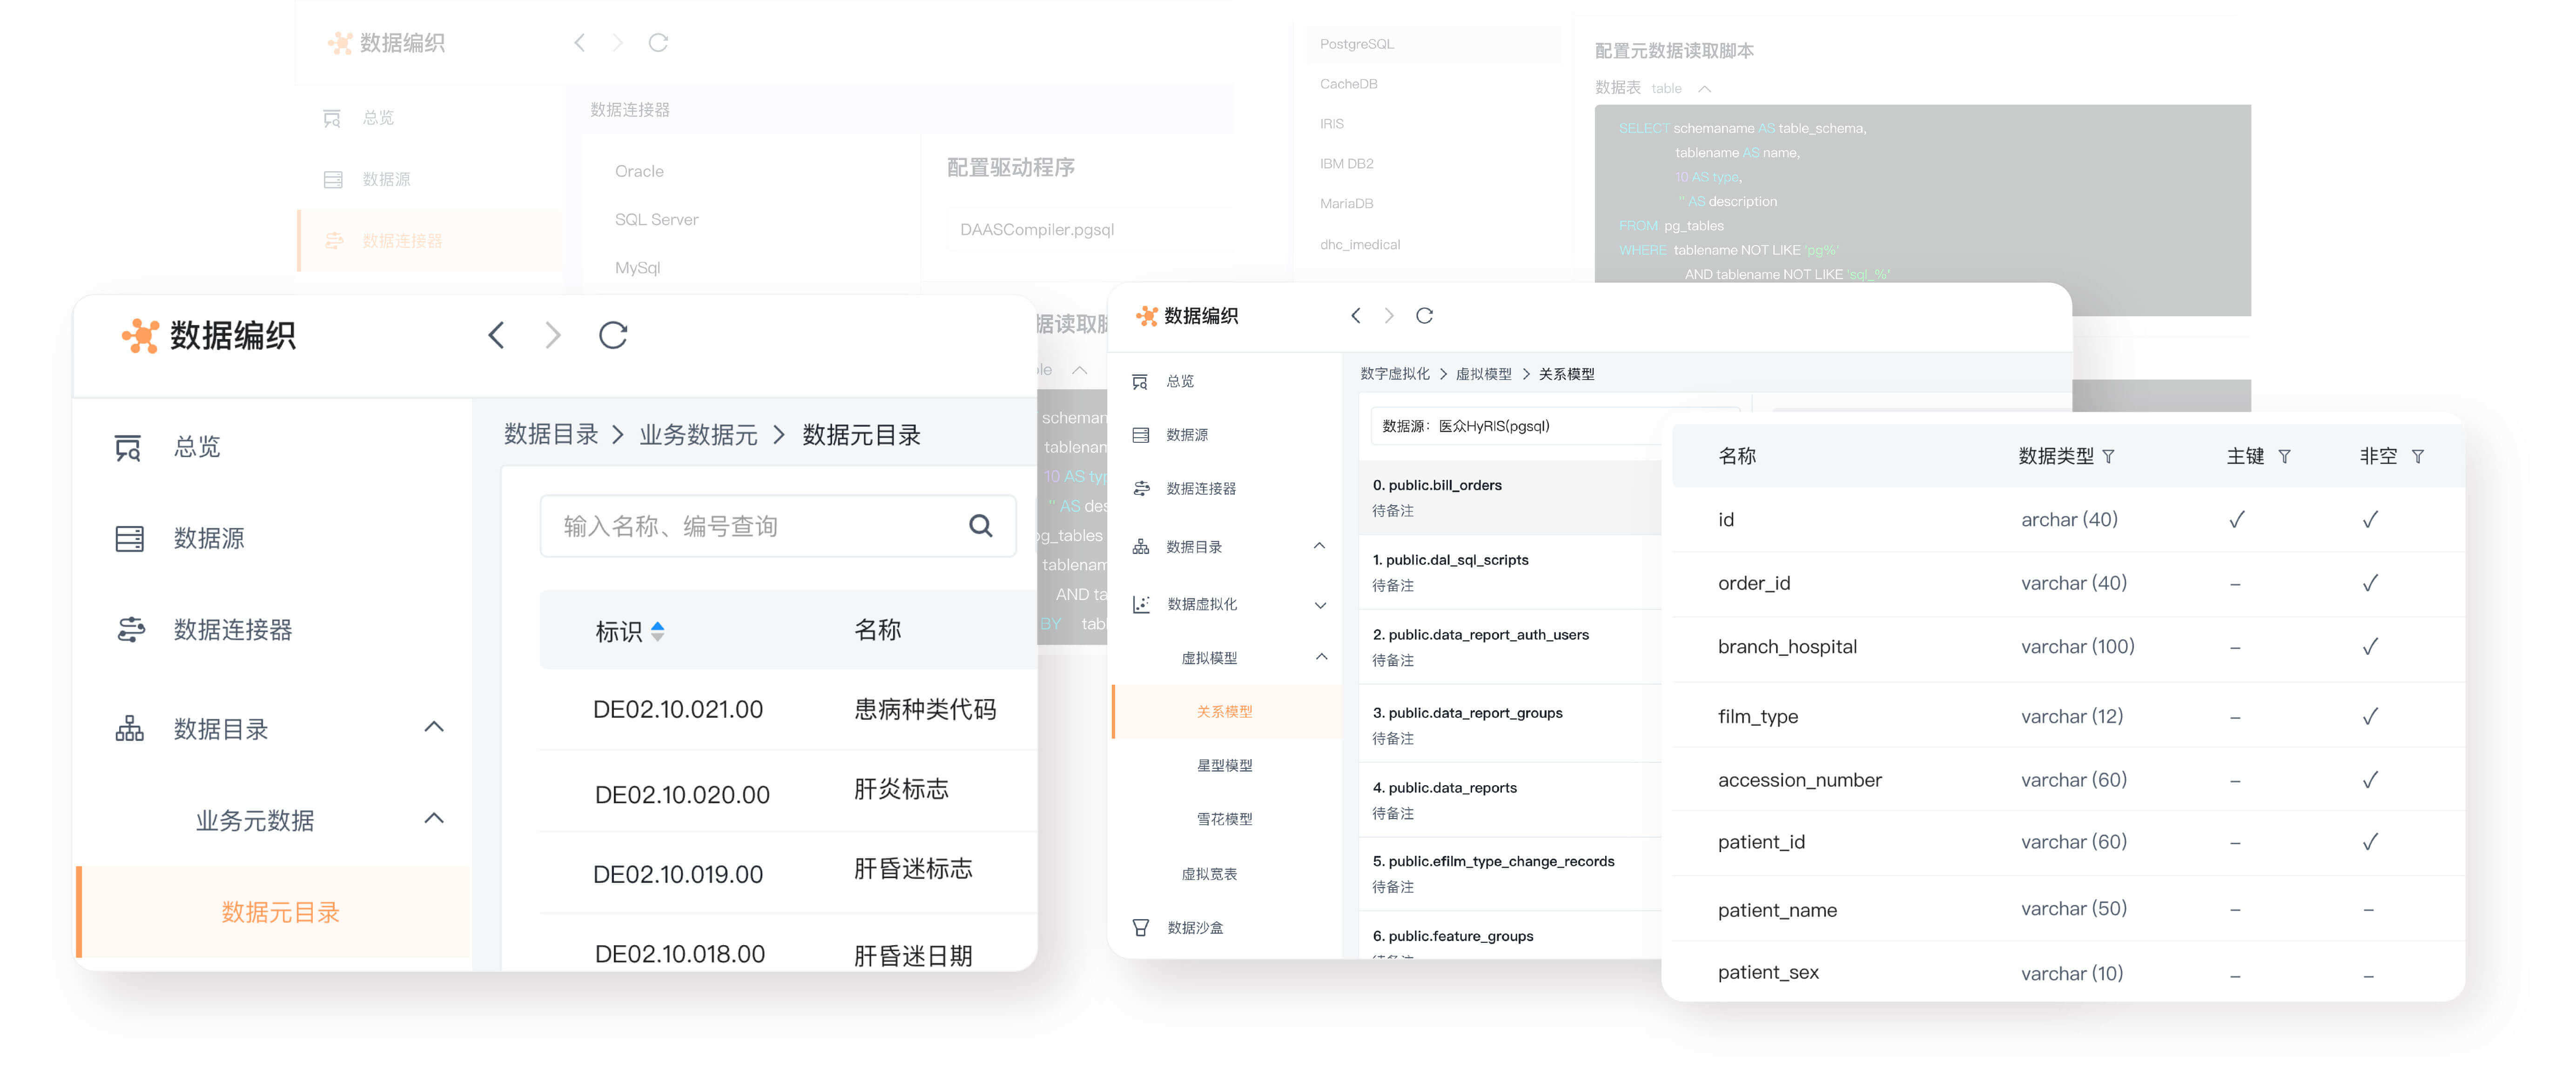Click DAASCompiler.pgsql driver in background window
This screenshot has height=1067, width=2576.
tap(1037, 230)
